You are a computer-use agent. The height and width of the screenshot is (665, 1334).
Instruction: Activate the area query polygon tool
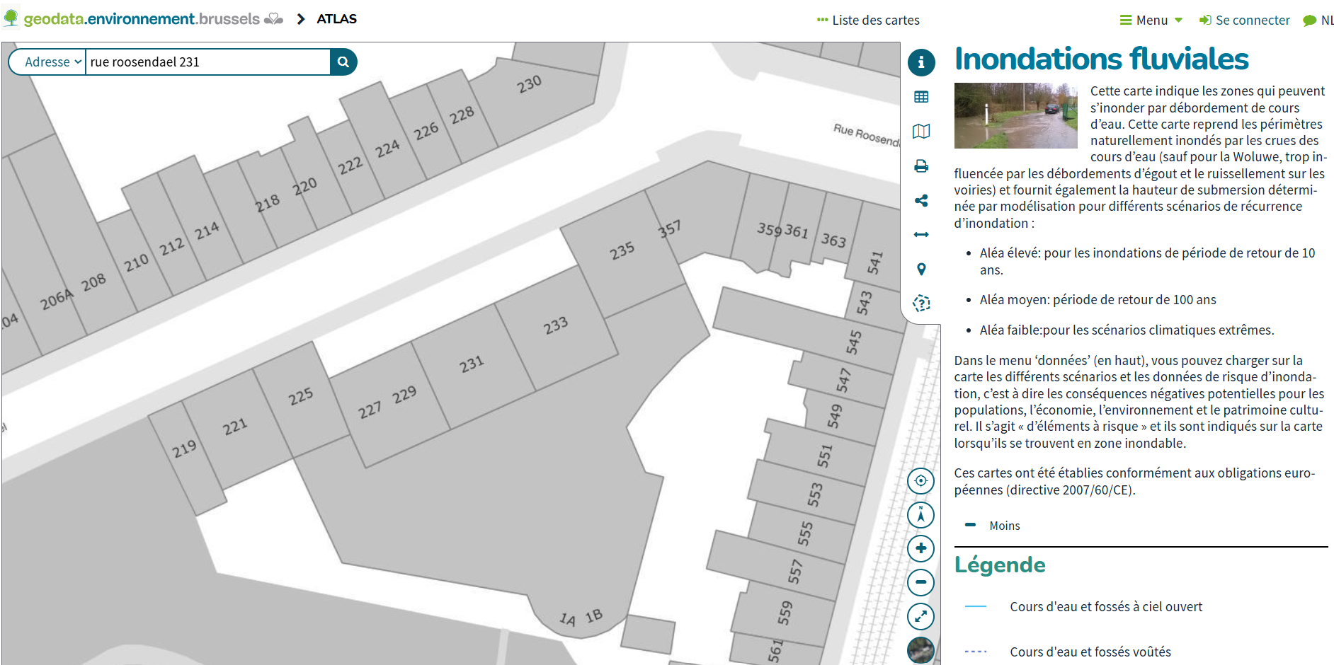tap(920, 303)
